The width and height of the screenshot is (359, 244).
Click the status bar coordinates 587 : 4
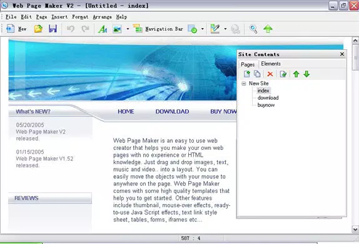click(191, 238)
